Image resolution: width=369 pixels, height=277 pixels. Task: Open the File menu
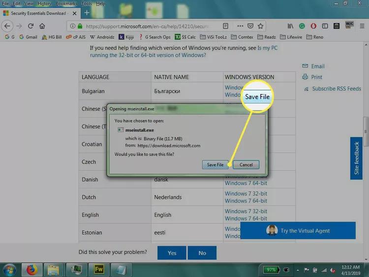coord(5,3)
